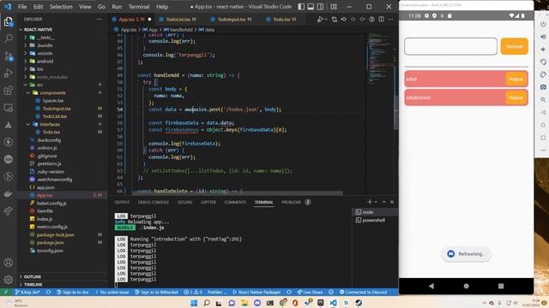Click the split editor icon in editor toolbar
The height and width of the screenshot is (308, 549).
click(381, 19)
